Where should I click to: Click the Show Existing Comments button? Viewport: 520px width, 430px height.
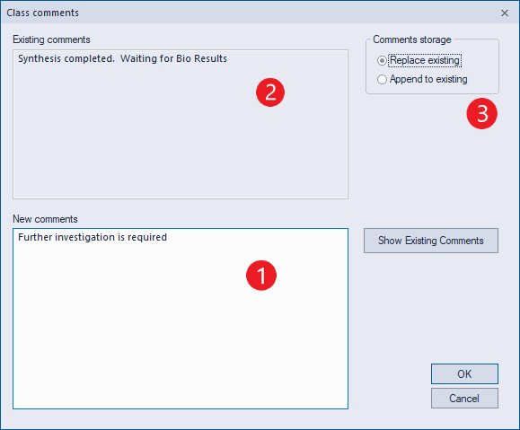point(431,241)
